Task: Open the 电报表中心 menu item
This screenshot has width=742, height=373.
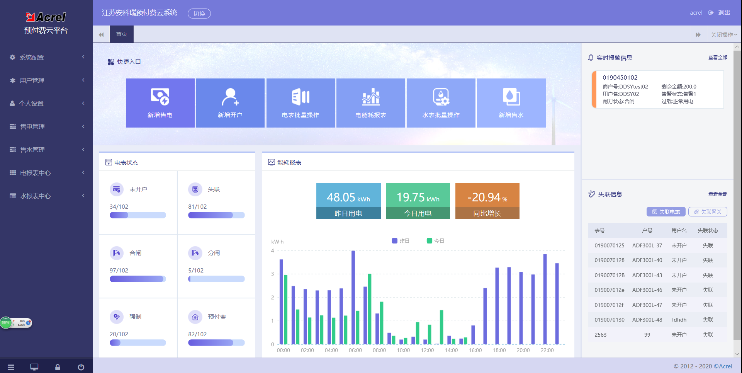Action: tap(46, 173)
